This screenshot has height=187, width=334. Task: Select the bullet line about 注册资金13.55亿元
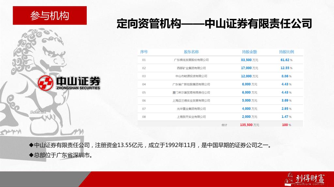[151, 145]
